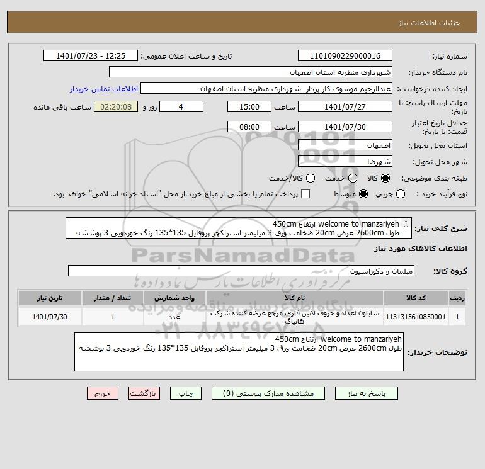Click the unit cell 'عدد'
485x469 pixels.
coord(174,317)
